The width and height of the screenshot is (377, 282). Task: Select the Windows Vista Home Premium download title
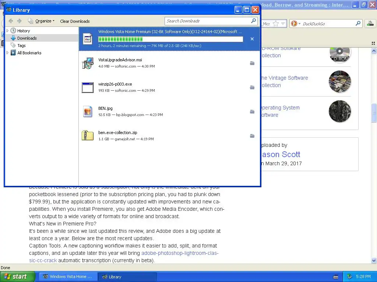coord(170,32)
